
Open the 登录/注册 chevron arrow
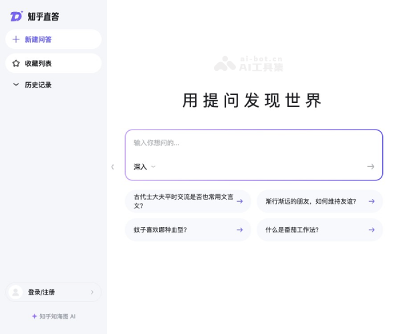[92, 292]
